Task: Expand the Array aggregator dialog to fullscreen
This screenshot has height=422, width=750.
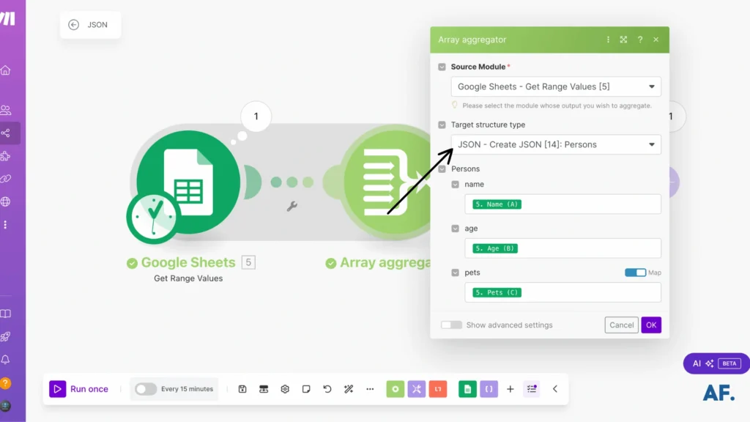Action: point(624,40)
